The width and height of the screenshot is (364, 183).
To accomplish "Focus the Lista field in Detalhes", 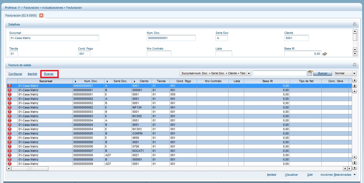I will point(224,54).
